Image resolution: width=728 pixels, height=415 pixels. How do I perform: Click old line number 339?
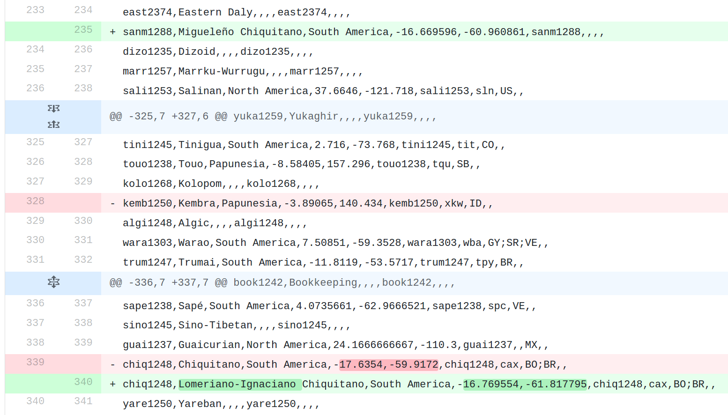tap(35, 362)
